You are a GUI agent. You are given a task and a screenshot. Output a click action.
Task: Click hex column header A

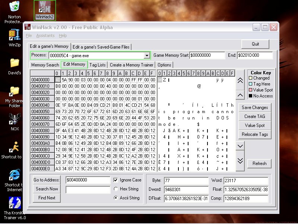pos(120,73)
